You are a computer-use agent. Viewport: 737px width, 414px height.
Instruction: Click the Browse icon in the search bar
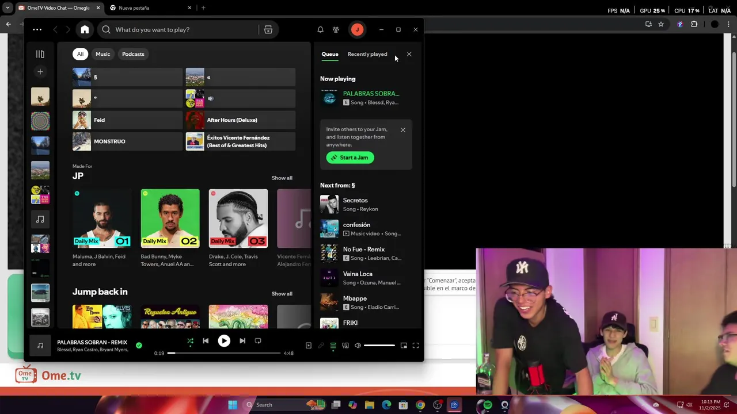[x=268, y=29]
